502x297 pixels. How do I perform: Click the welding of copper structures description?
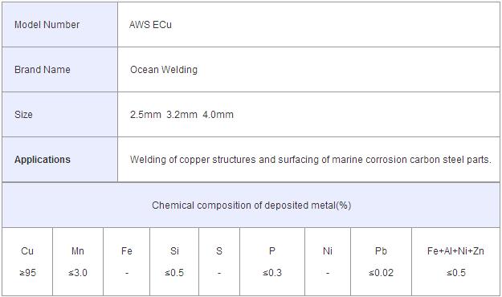[x=311, y=160]
